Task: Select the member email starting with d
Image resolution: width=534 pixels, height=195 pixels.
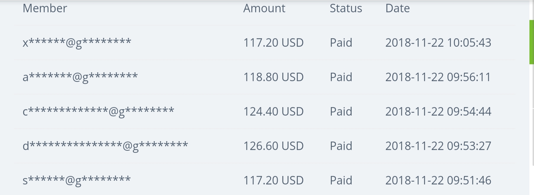Action: click(x=105, y=146)
